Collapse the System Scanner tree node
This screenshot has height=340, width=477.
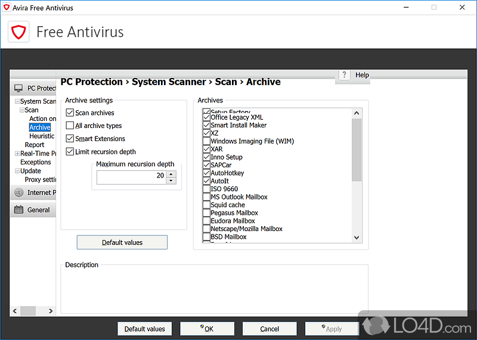click(x=17, y=102)
